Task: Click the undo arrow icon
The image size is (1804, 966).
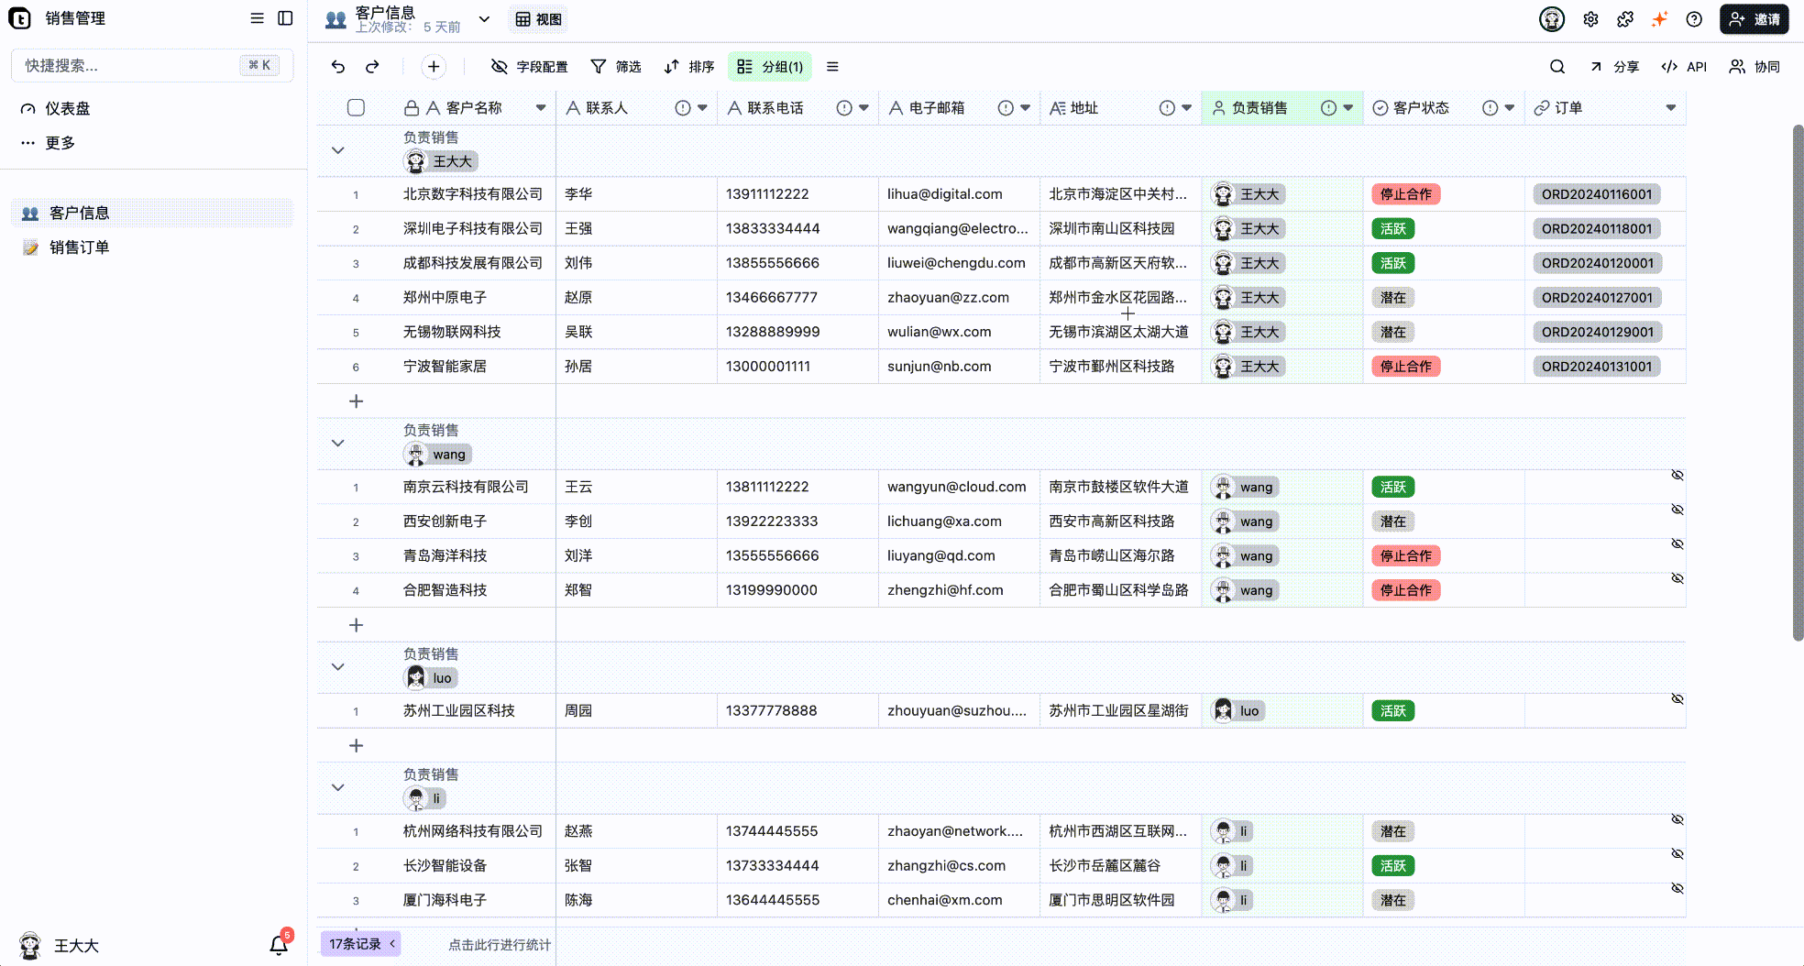Action: [x=338, y=67]
